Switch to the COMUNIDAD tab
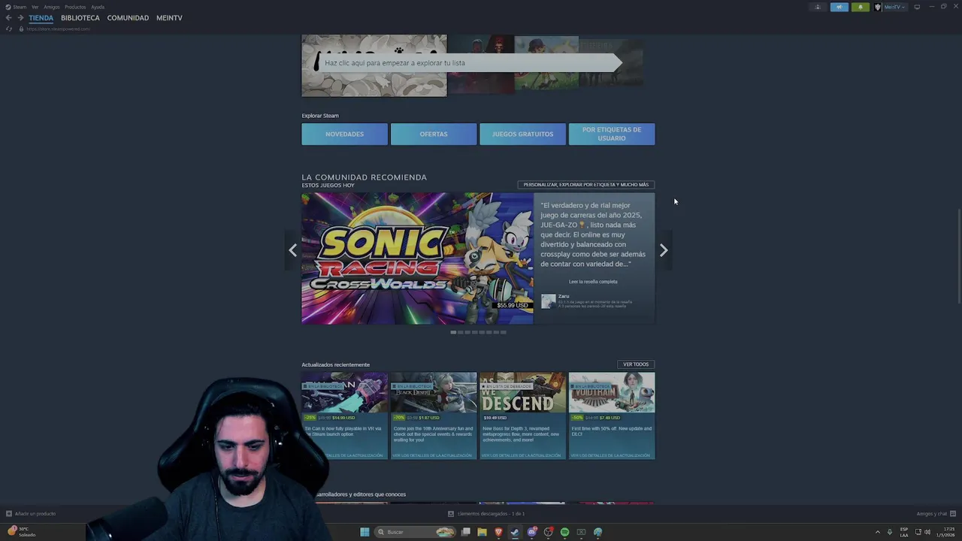 128,18
